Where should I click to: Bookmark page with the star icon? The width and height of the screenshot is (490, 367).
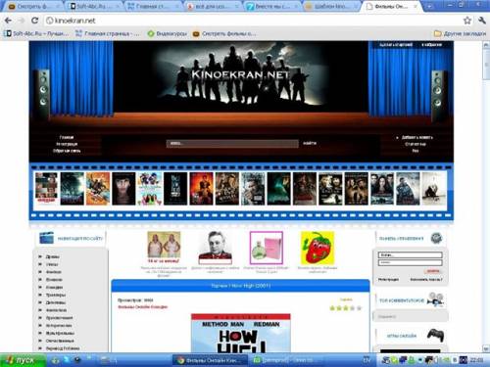tap(467, 21)
